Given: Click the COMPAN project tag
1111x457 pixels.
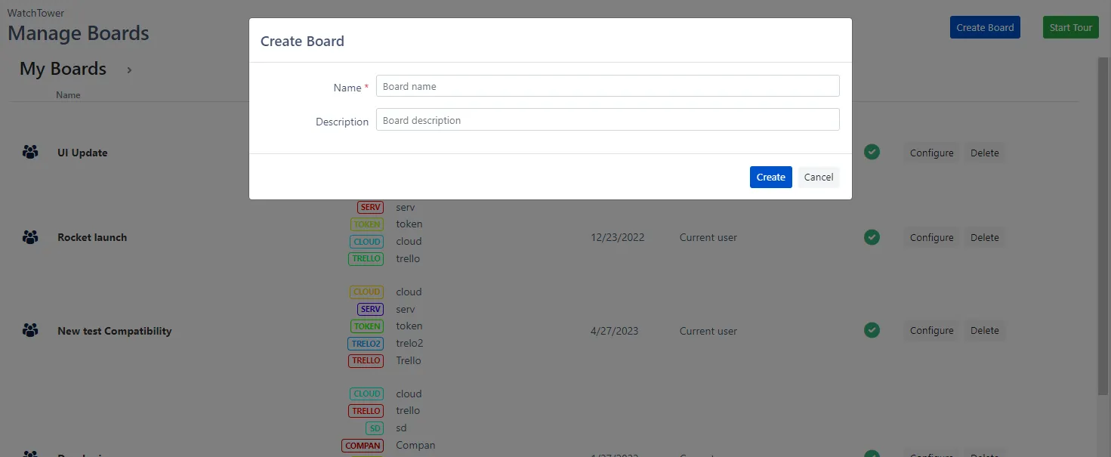Looking at the screenshot, I should pyautogui.click(x=363, y=446).
